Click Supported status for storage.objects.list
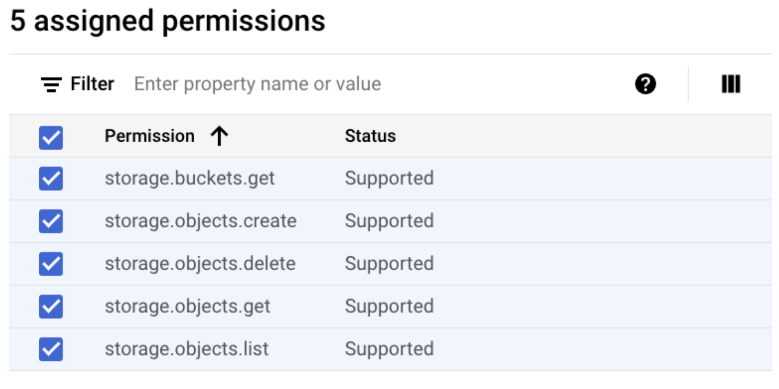The width and height of the screenshot is (779, 389). (x=389, y=349)
